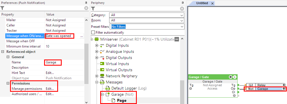This screenshot has width=287, height=104.
Task: Click the plus icon below Tg input on block
Action: 190,89
